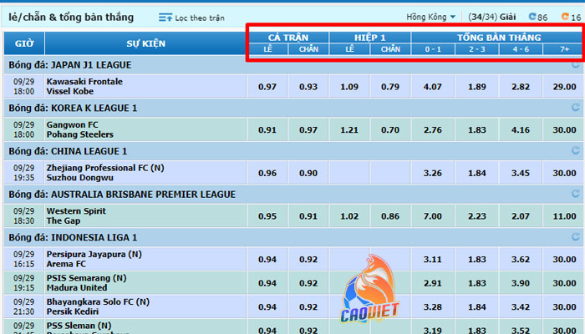Select Persipura Jayapura 4-6 goals odds 3.62
The image size is (585, 334).
click(x=521, y=259)
